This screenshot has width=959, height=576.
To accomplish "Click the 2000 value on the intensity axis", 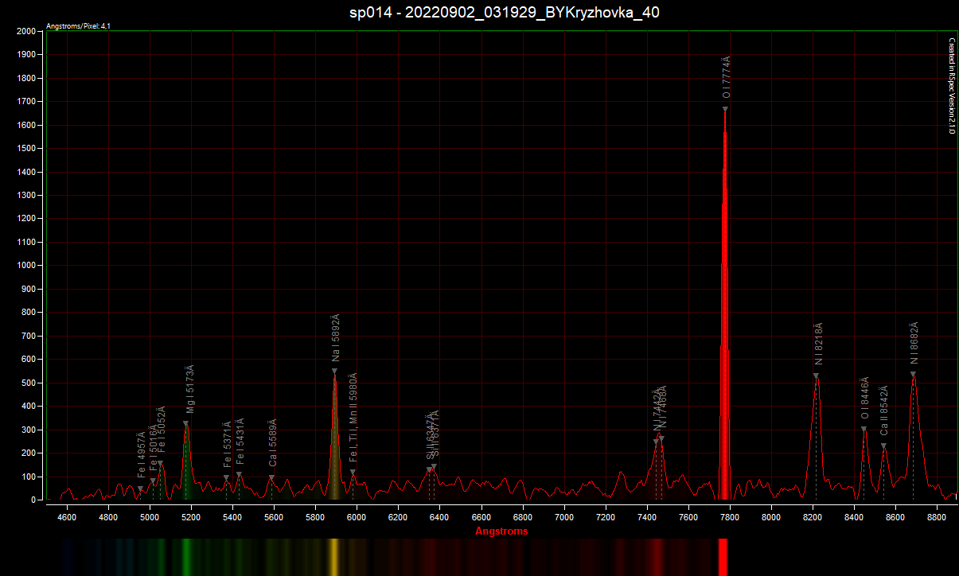I will pos(28,31).
